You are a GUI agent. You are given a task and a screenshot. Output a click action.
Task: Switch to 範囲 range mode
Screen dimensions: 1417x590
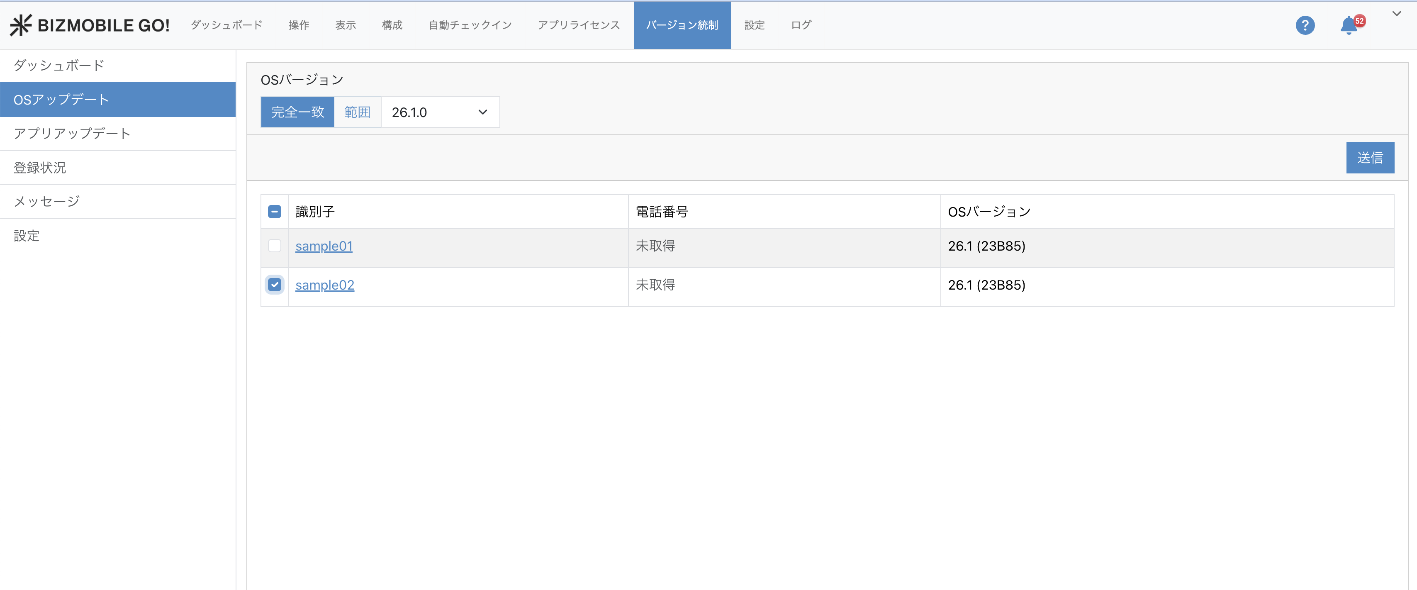[357, 112]
